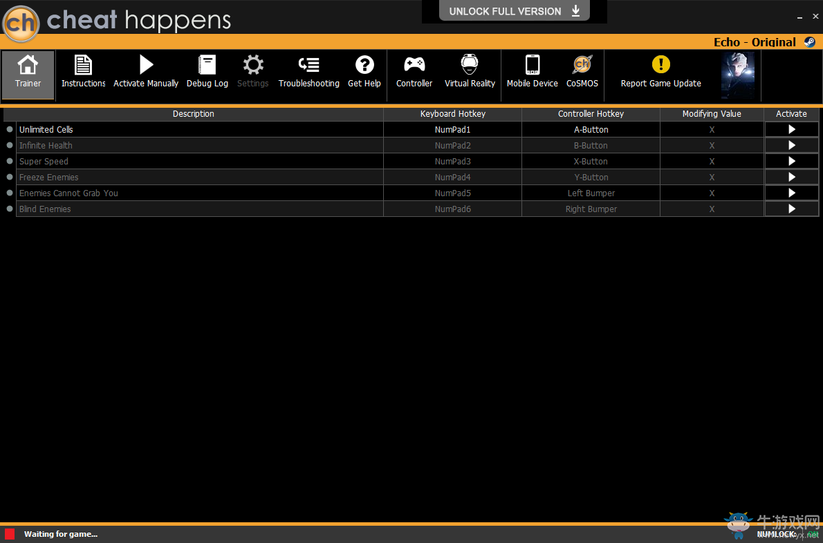Activate Unlimited Cells cheat
Screen dimensions: 823x543
coord(792,129)
